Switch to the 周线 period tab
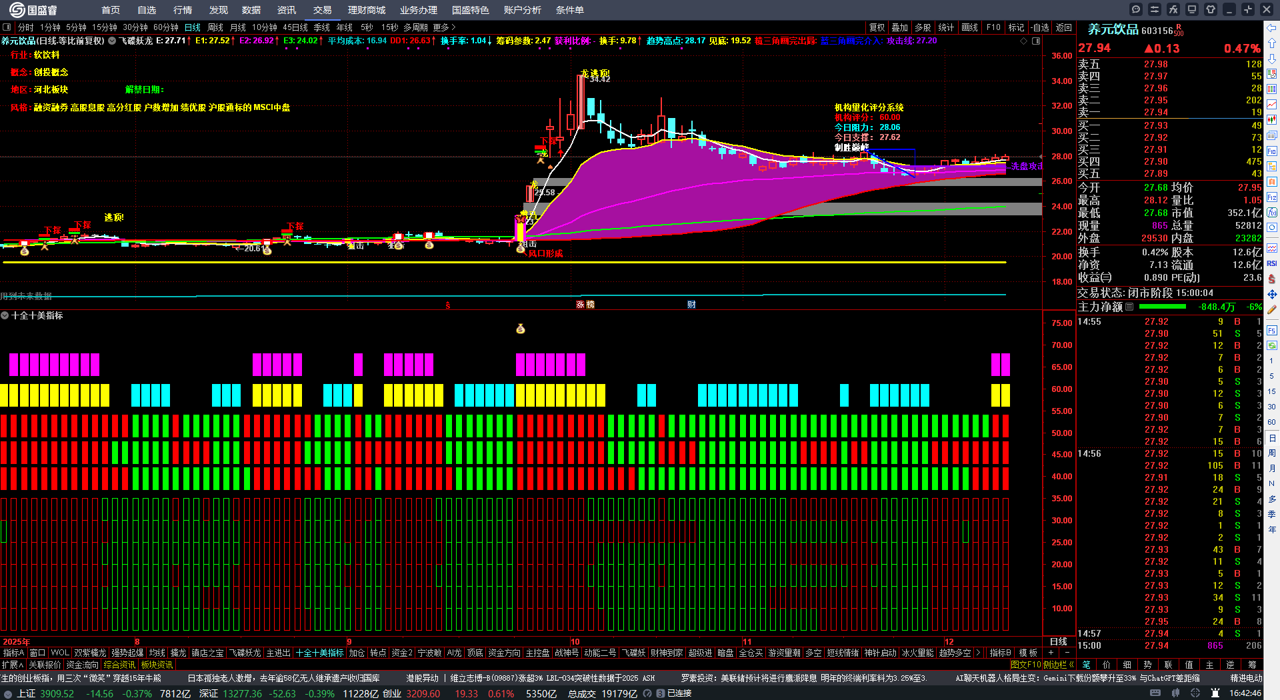The width and height of the screenshot is (1280, 700). click(215, 27)
